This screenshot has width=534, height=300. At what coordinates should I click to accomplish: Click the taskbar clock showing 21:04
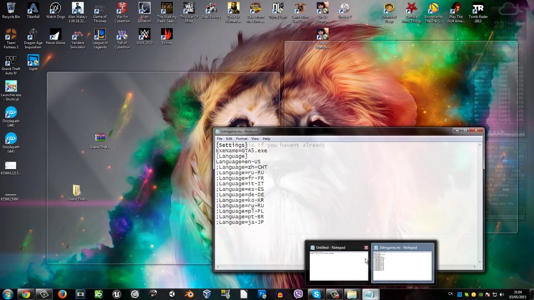[x=517, y=295]
